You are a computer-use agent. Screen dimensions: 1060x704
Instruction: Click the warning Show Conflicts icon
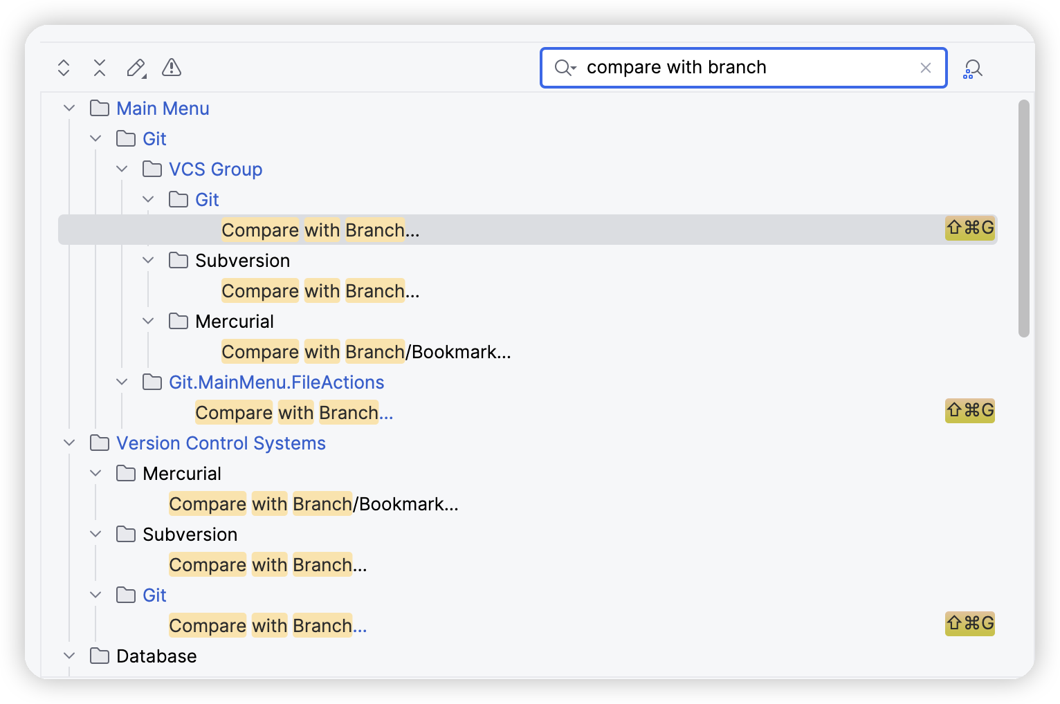(172, 68)
